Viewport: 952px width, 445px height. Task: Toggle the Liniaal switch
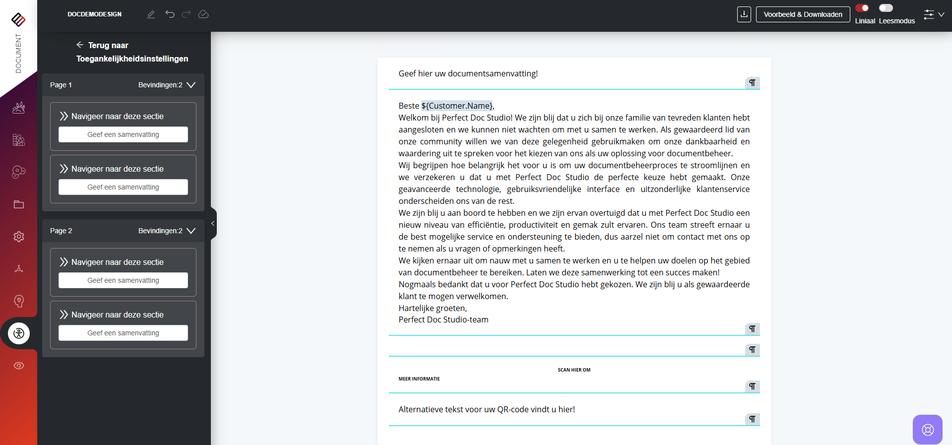[862, 8]
